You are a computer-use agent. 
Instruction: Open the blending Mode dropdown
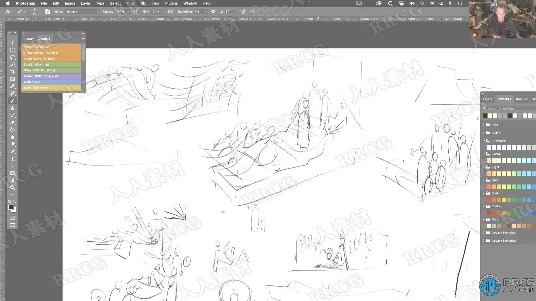82,11
